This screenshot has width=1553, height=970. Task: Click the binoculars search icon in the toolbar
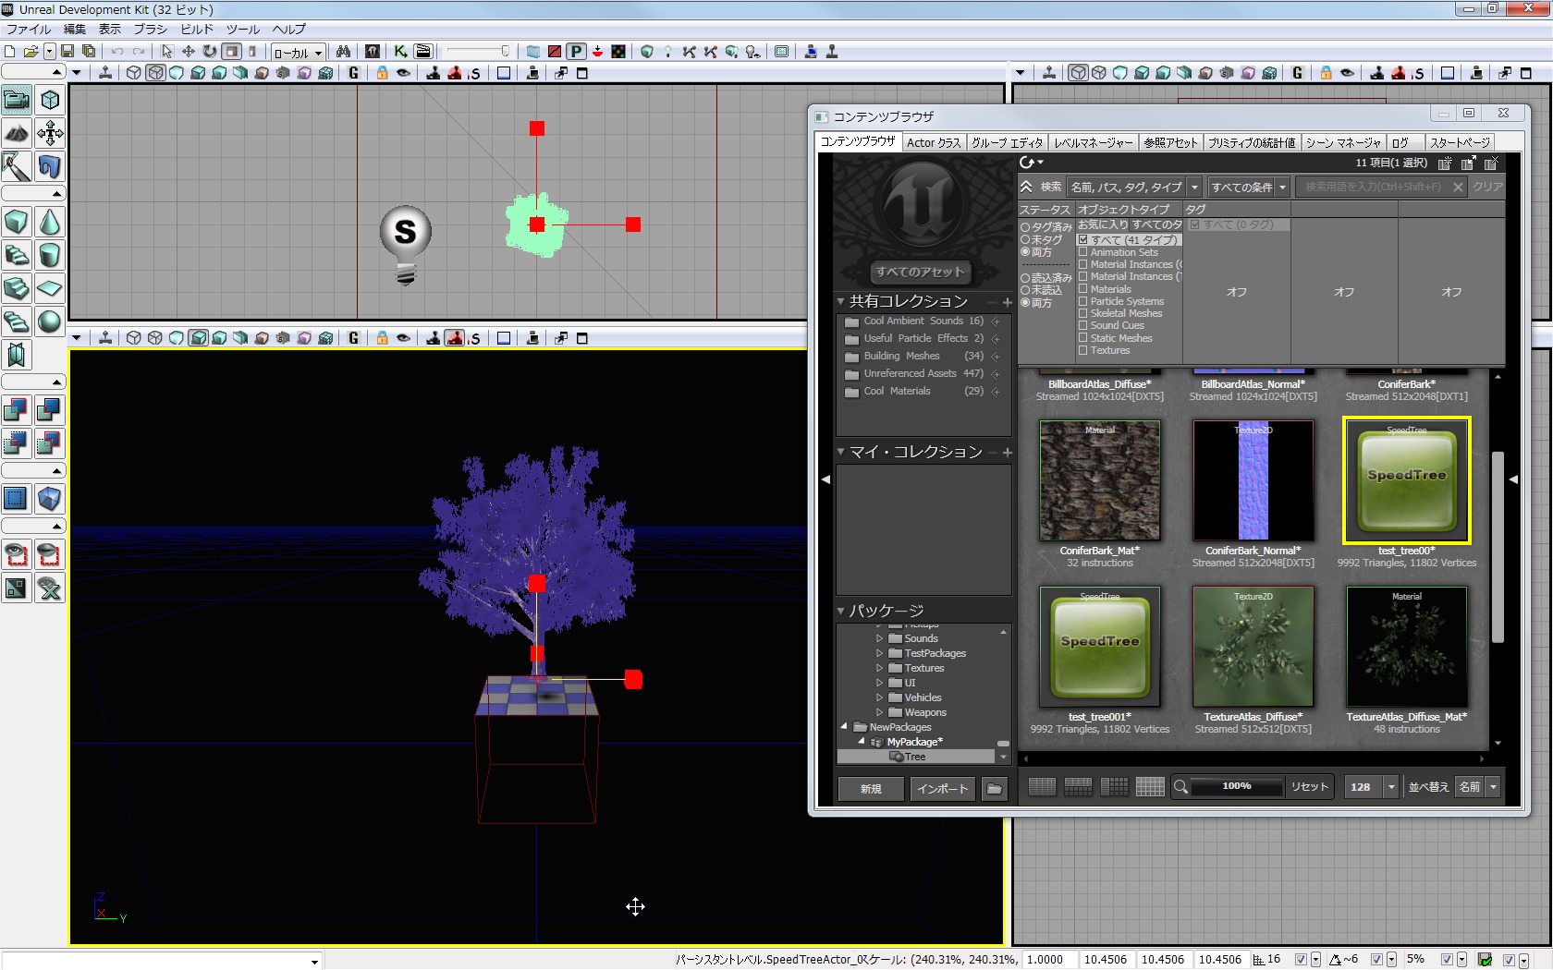click(x=343, y=52)
